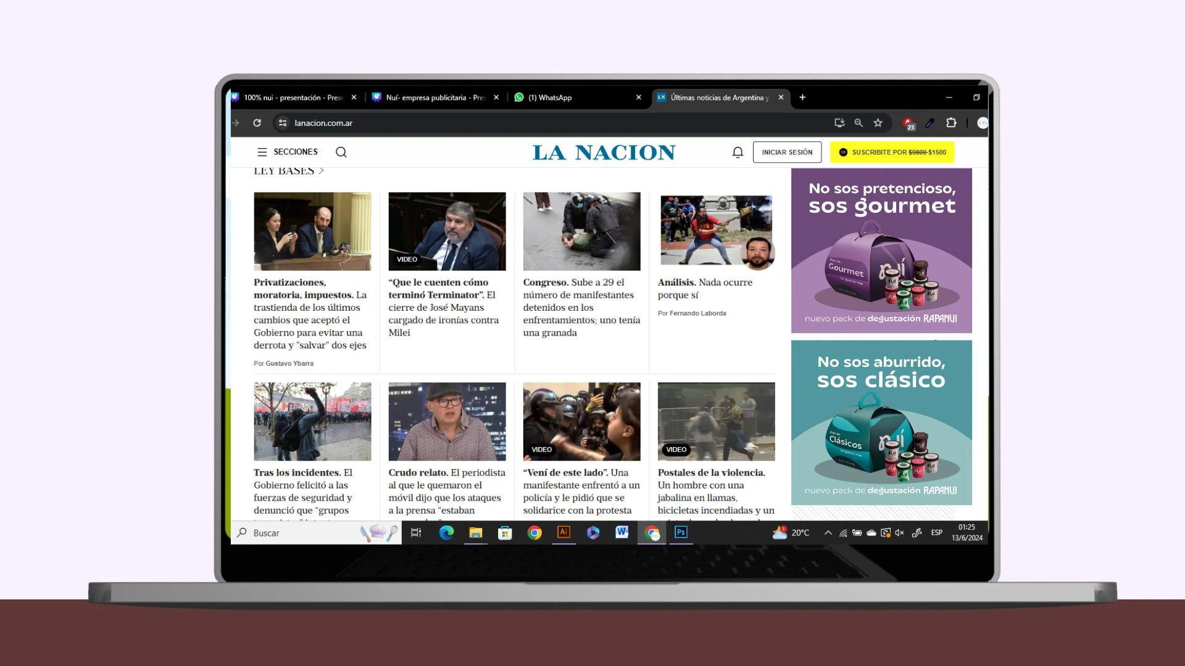1185x666 pixels.
Task: Open the Rapanui gourmet pack advertisement
Action: click(x=881, y=251)
